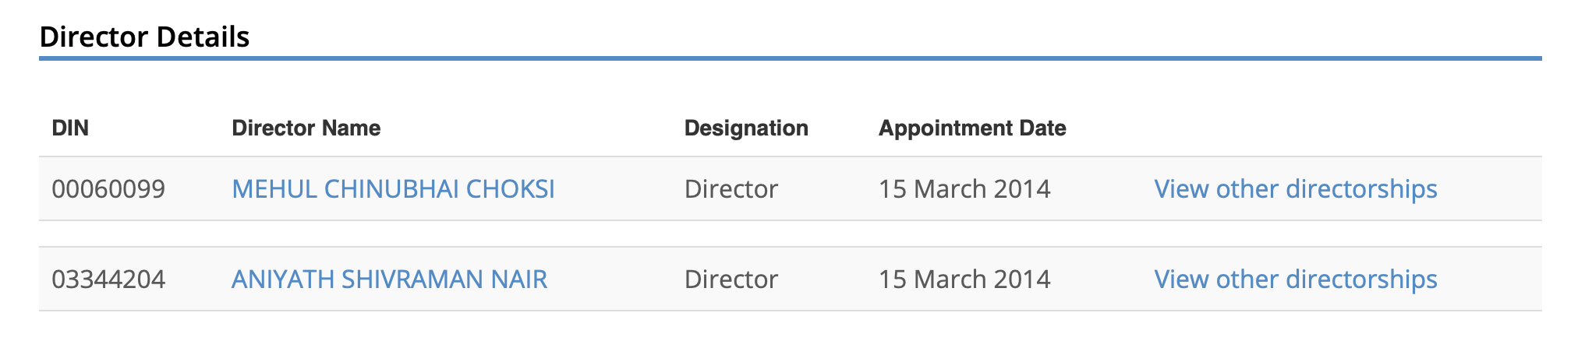Click the surname CHOKSI in the first name link

[510, 189]
